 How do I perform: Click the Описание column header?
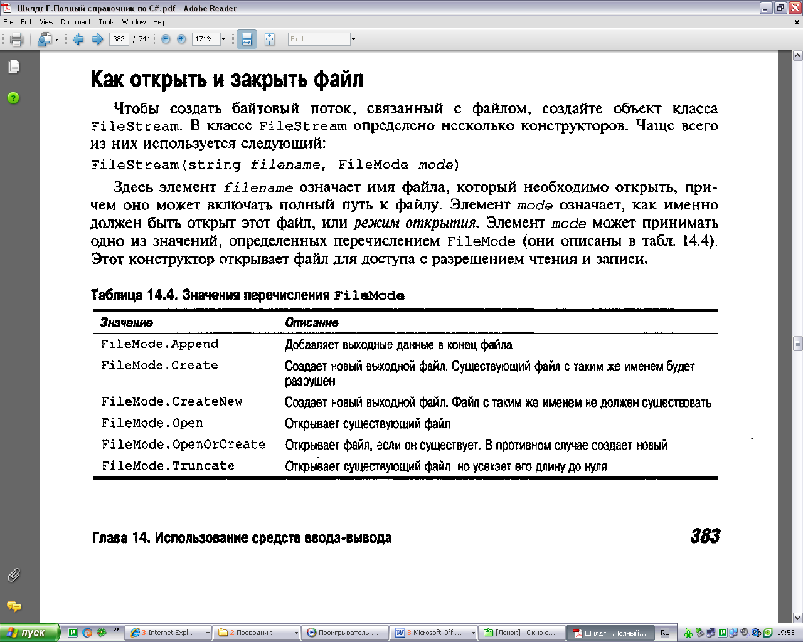coord(312,322)
